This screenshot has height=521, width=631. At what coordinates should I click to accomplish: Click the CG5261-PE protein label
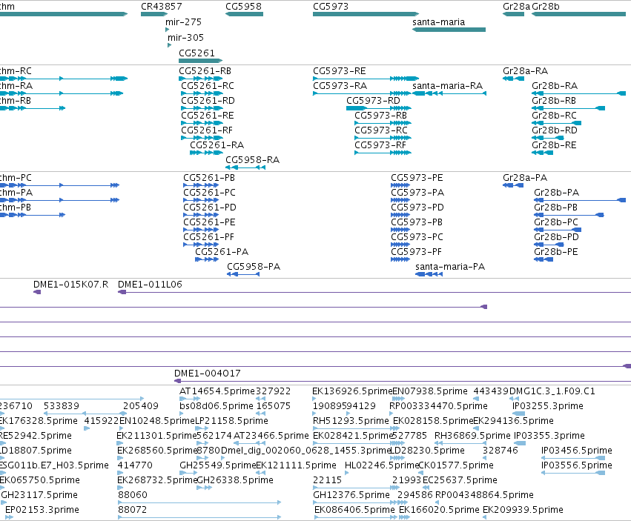click(x=209, y=222)
